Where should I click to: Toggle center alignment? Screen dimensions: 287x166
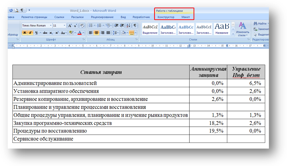click(97, 33)
